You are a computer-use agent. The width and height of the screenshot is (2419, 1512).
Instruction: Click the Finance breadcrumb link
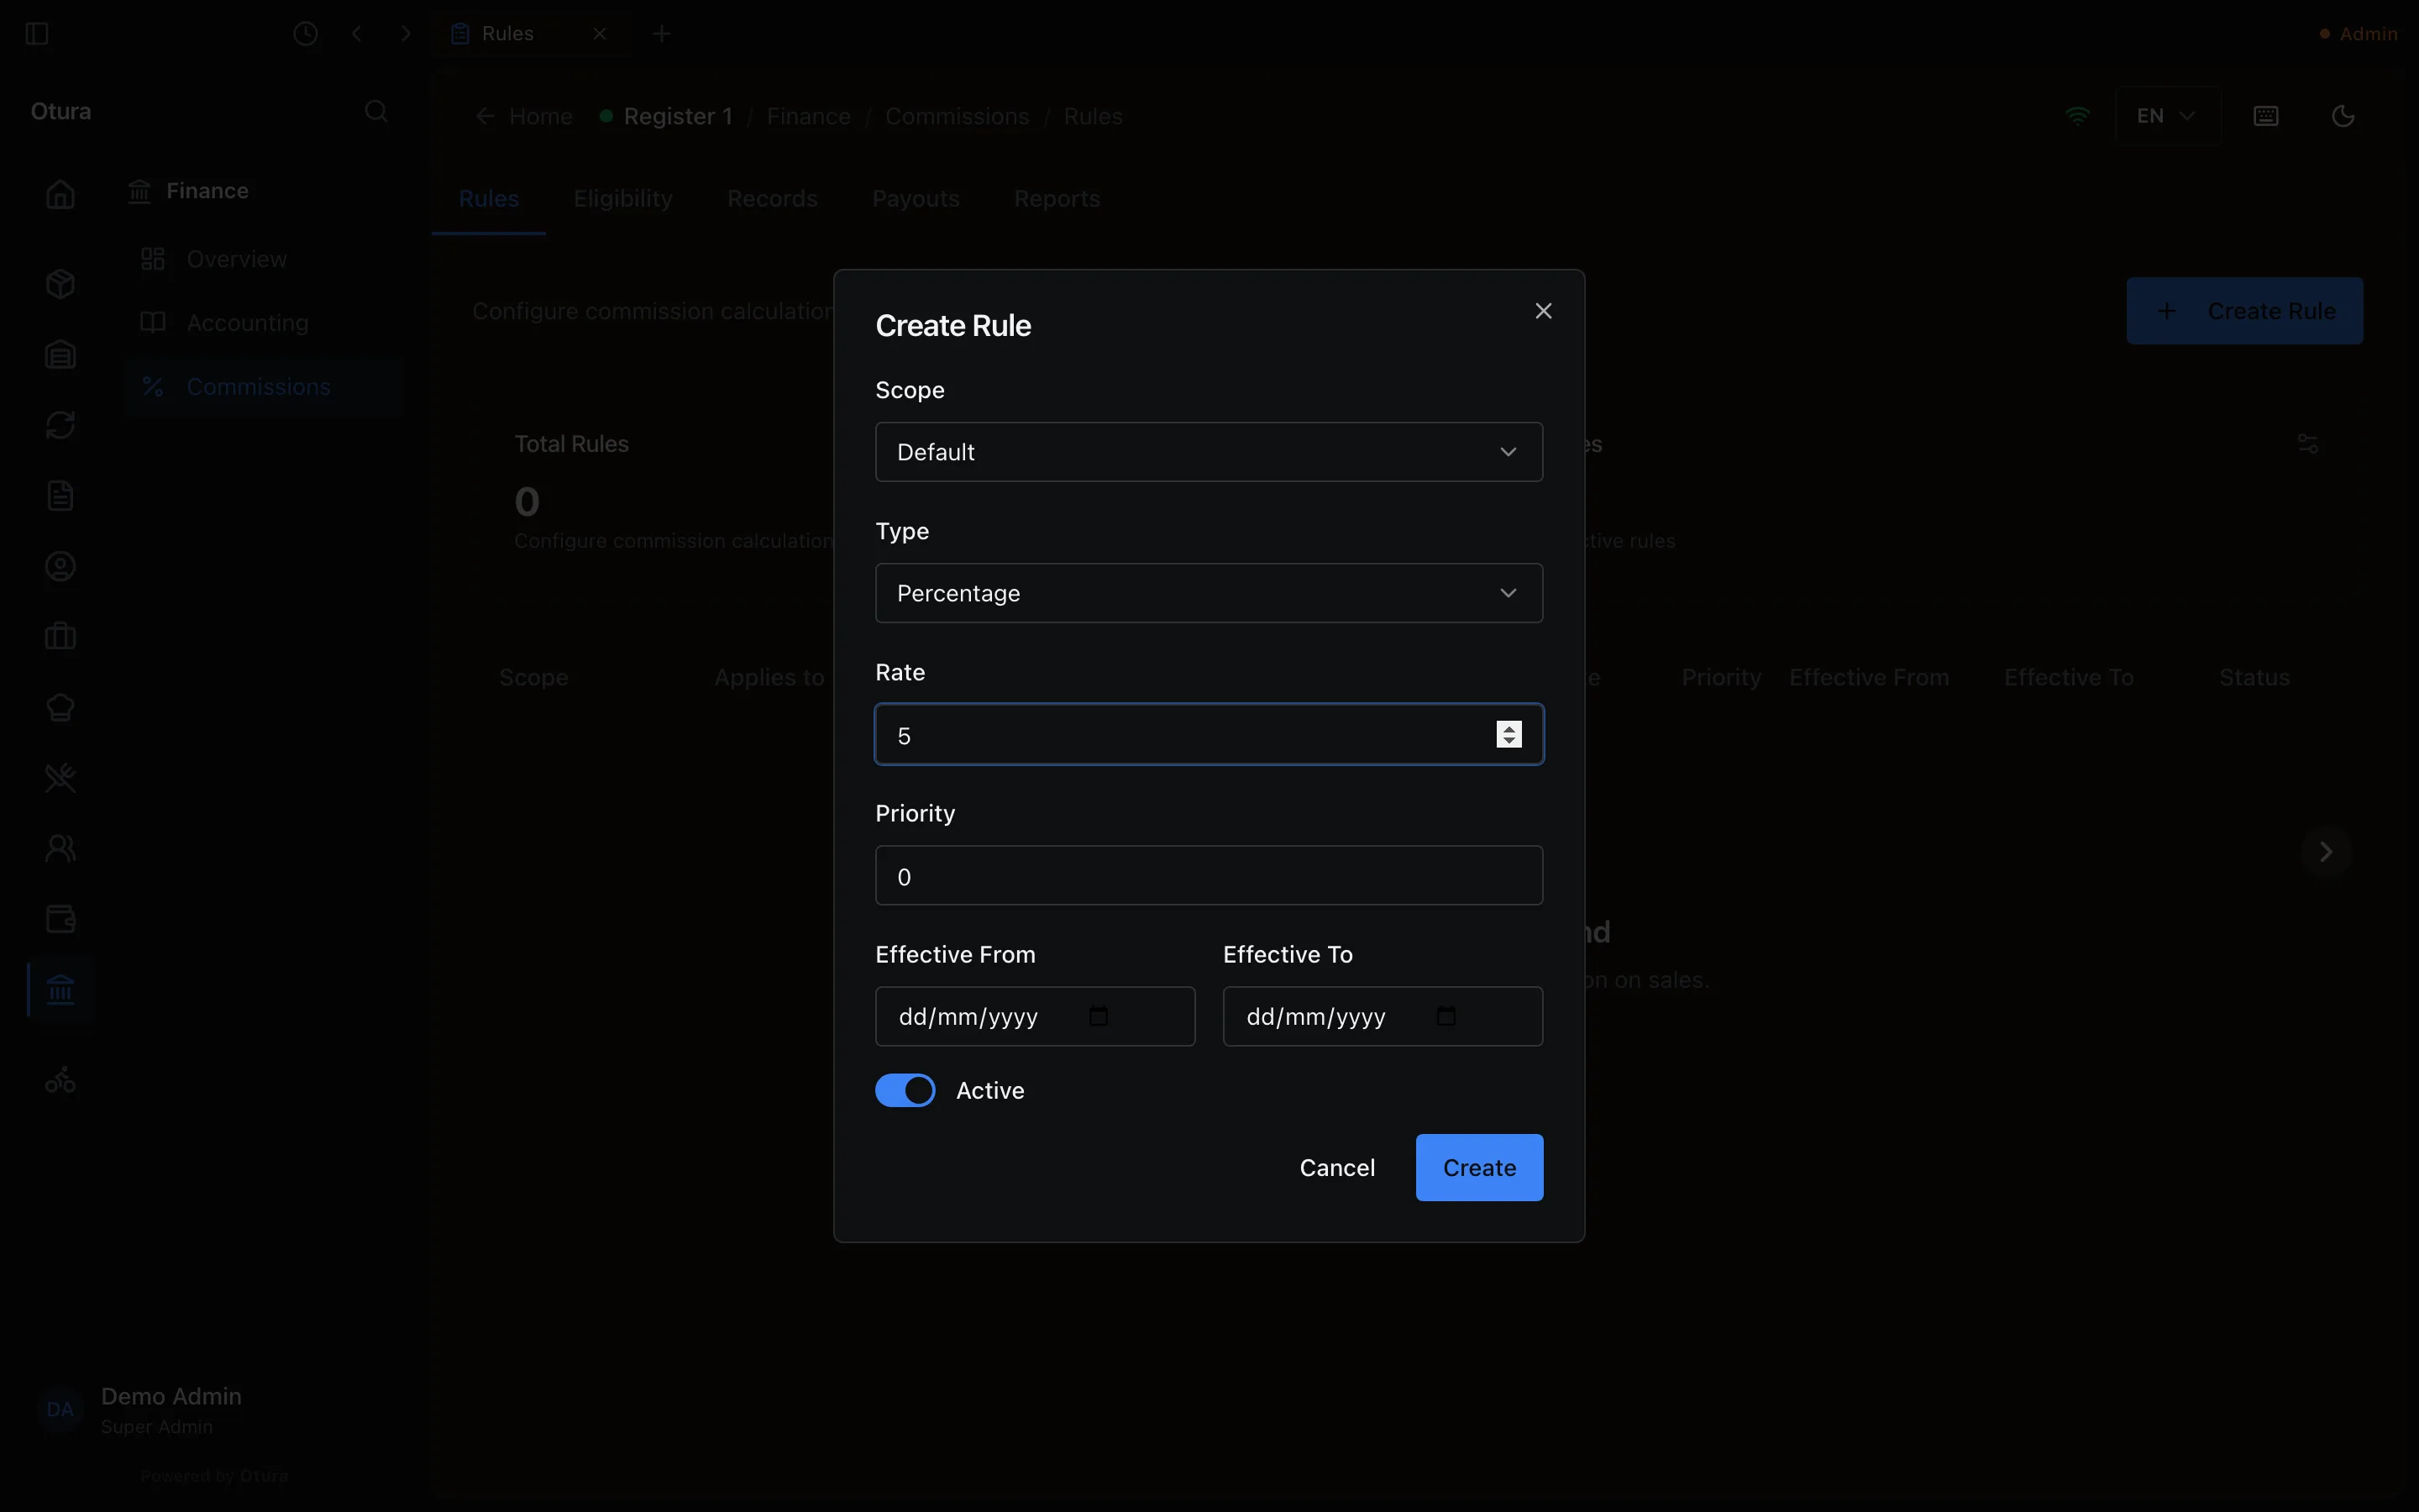808,117
